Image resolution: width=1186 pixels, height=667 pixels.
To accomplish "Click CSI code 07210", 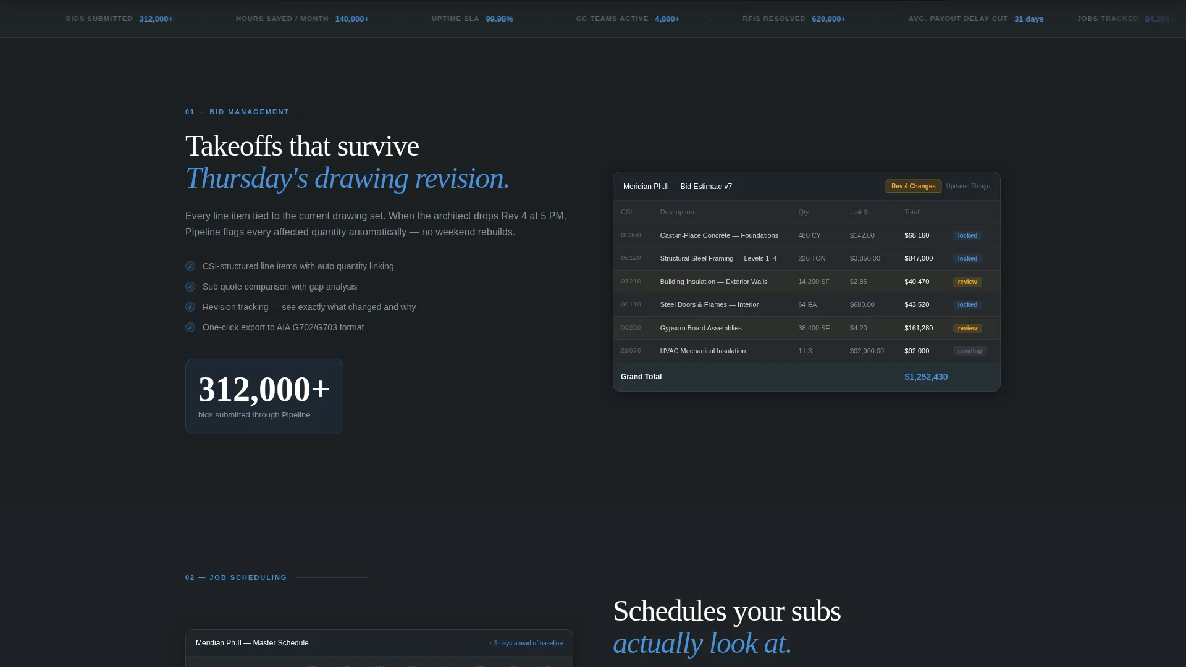I will tap(631, 282).
